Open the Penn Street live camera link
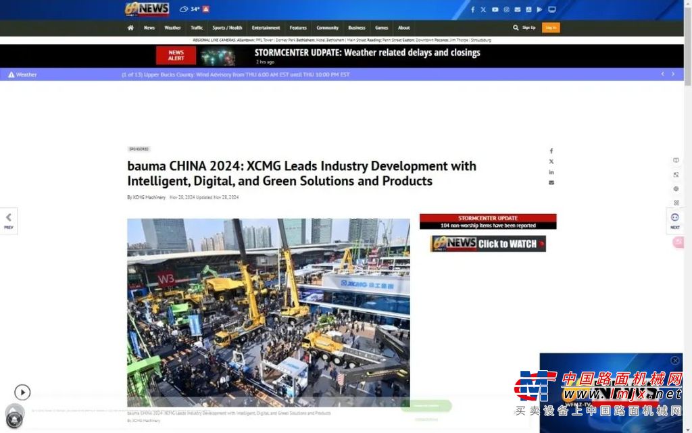 [391, 40]
